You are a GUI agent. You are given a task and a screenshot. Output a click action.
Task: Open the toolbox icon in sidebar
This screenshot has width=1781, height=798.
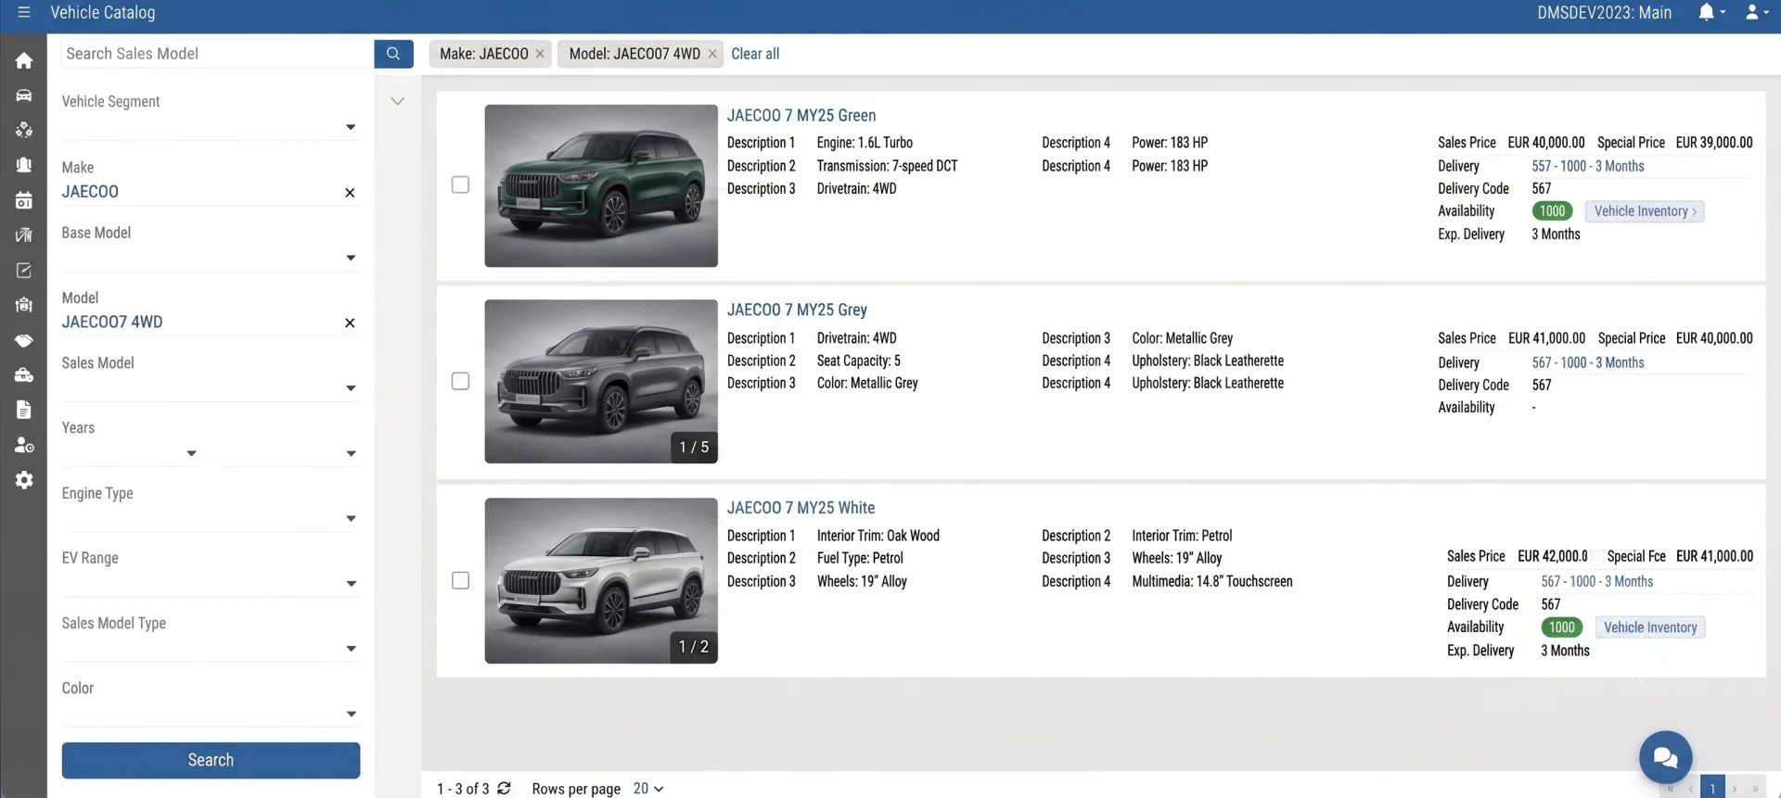click(24, 375)
